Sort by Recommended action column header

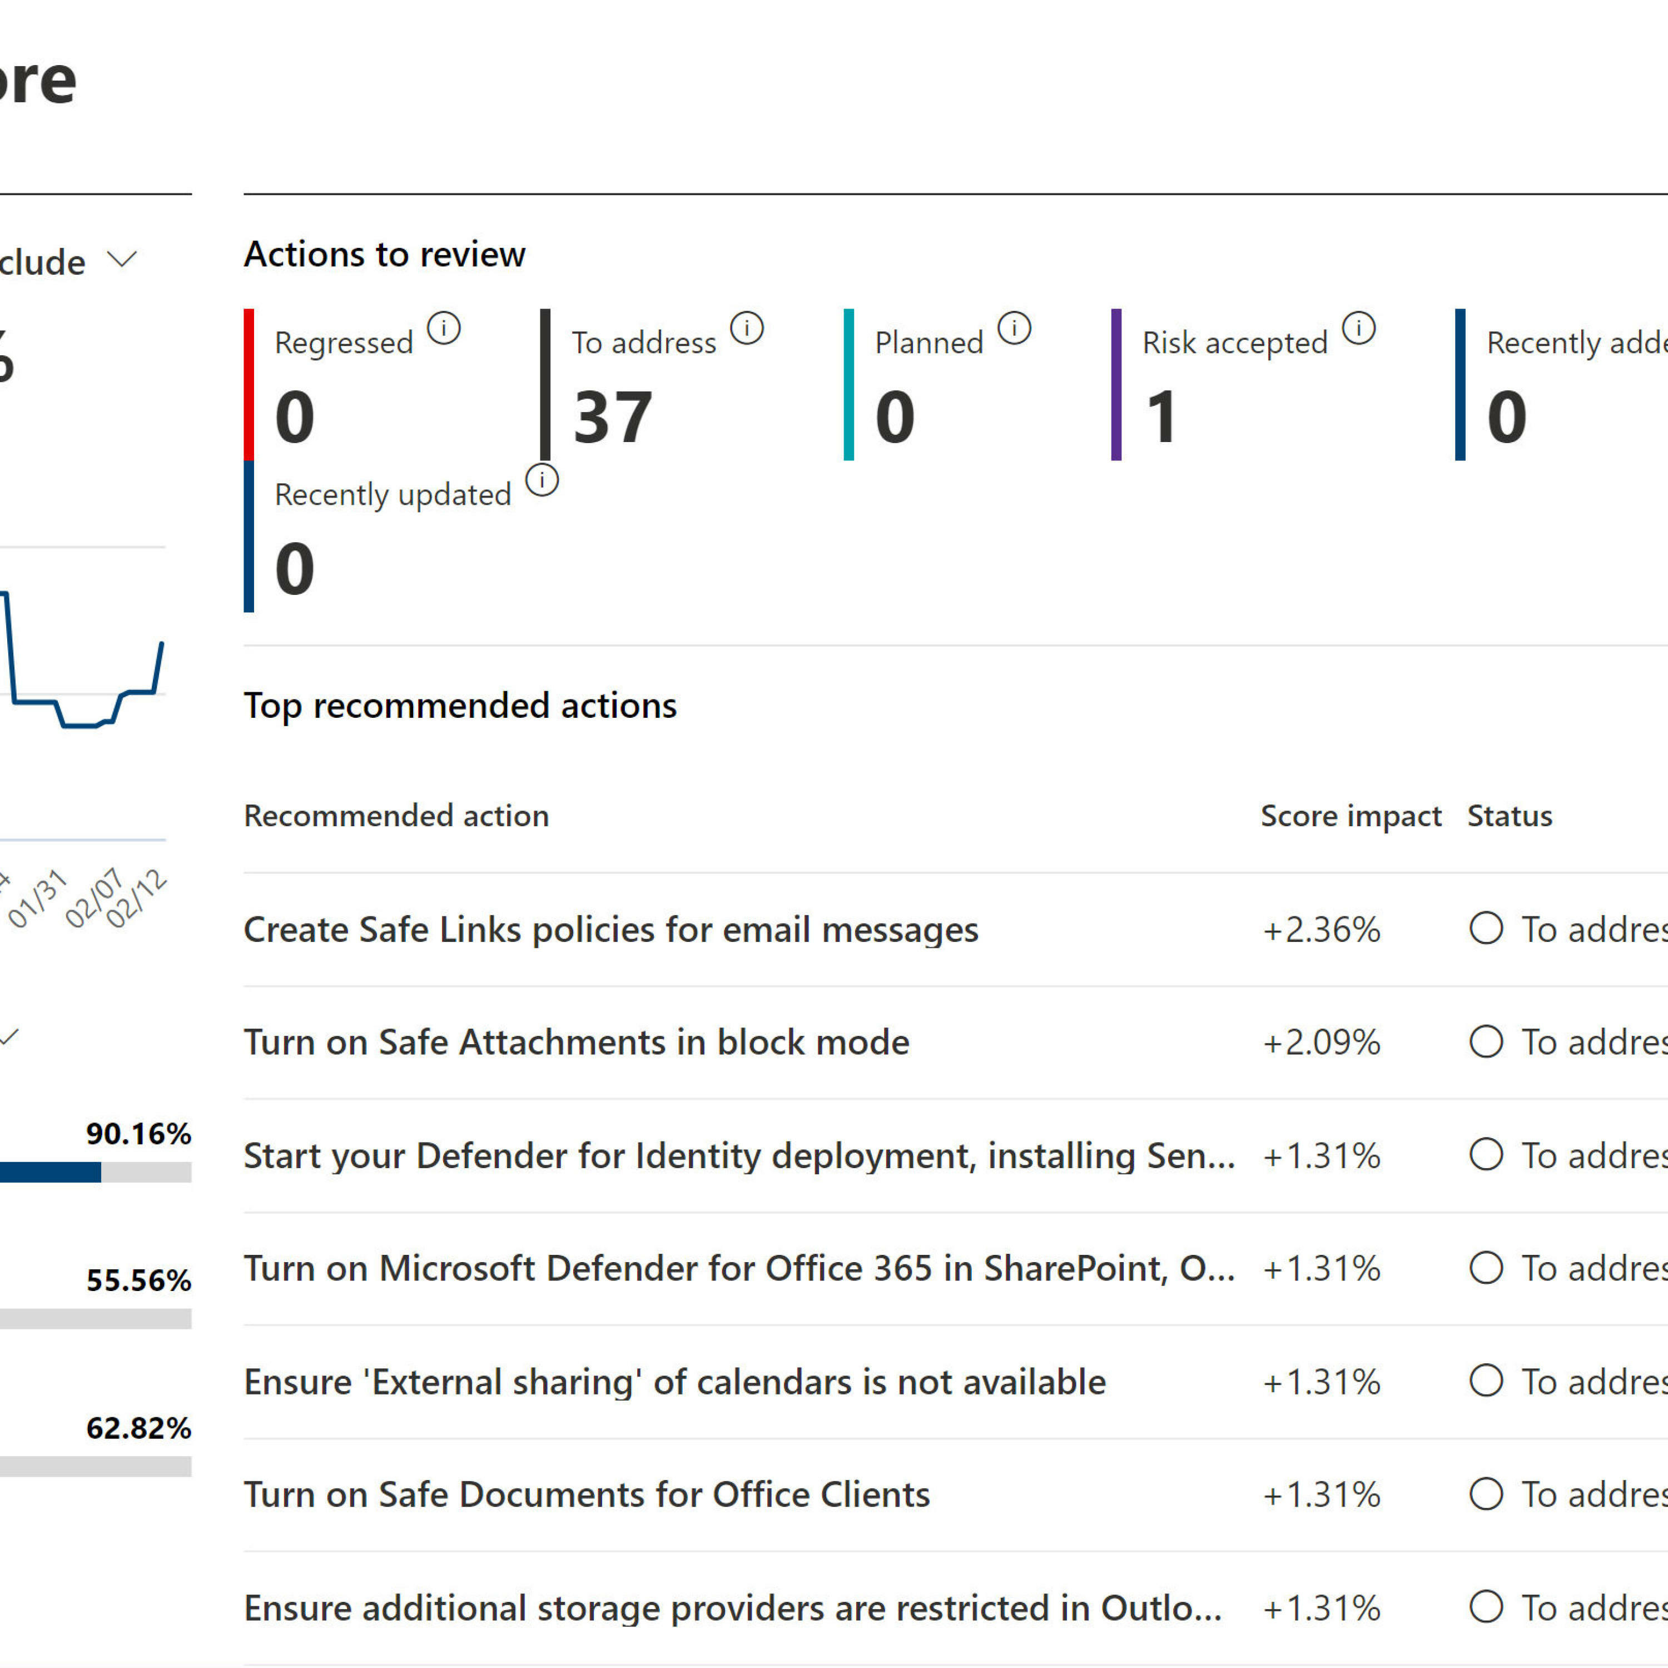coord(396,816)
